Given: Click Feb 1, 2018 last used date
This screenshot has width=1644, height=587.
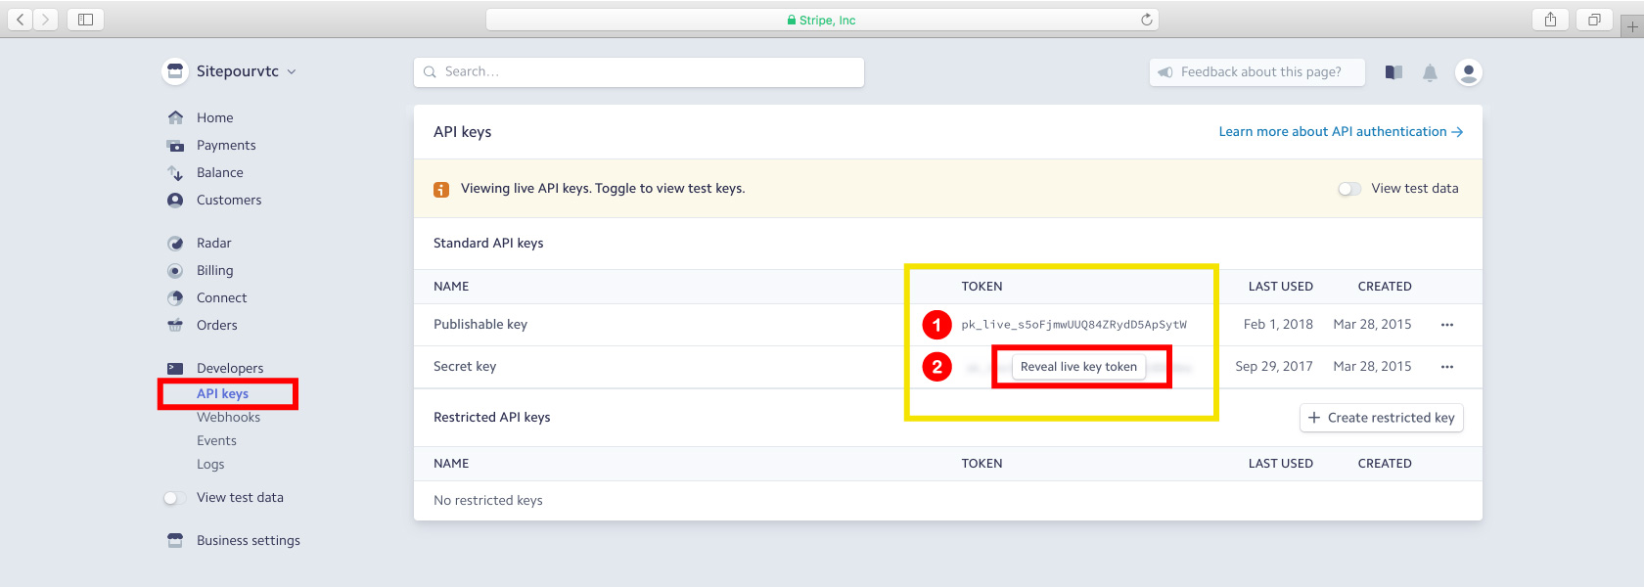Looking at the screenshot, I should (1278, 325).
